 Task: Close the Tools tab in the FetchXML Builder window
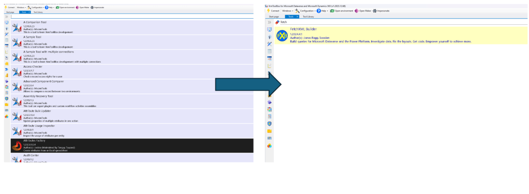pyautogui.click(x=297, y=16)
